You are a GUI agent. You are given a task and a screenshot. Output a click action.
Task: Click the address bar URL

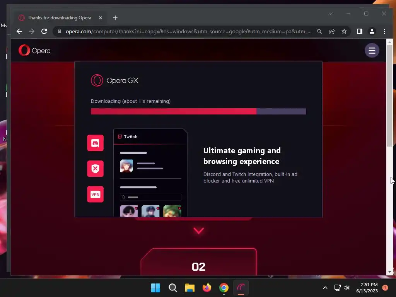pyautogui.click(x=188, y=31)
